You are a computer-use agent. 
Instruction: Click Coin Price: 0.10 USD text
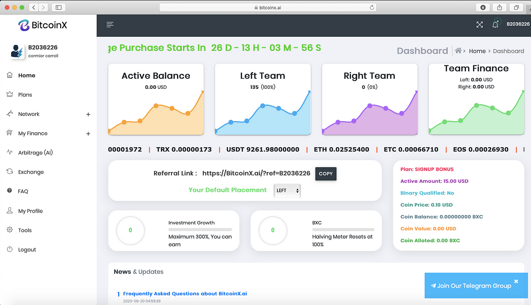click(x=427, y=205)
